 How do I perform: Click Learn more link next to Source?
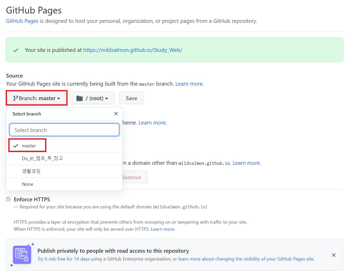[x=189, y=84]
